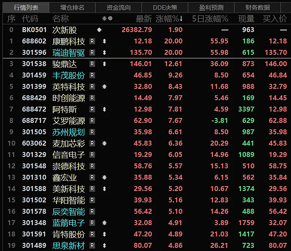Click the marker icons column header
Screen dimensions: 291x251
click(107, 18)
